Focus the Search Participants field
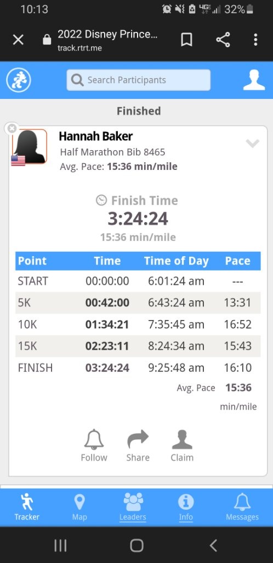273x563 pixels. tap(139, 80)
